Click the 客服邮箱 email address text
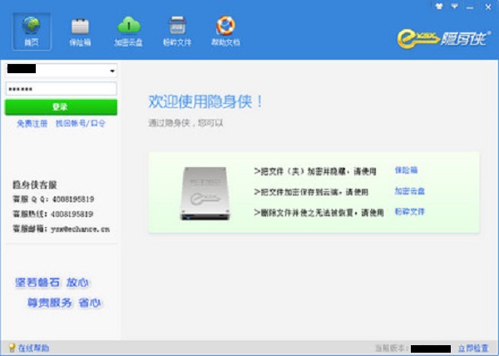499x356 pixels. (62, 229)
